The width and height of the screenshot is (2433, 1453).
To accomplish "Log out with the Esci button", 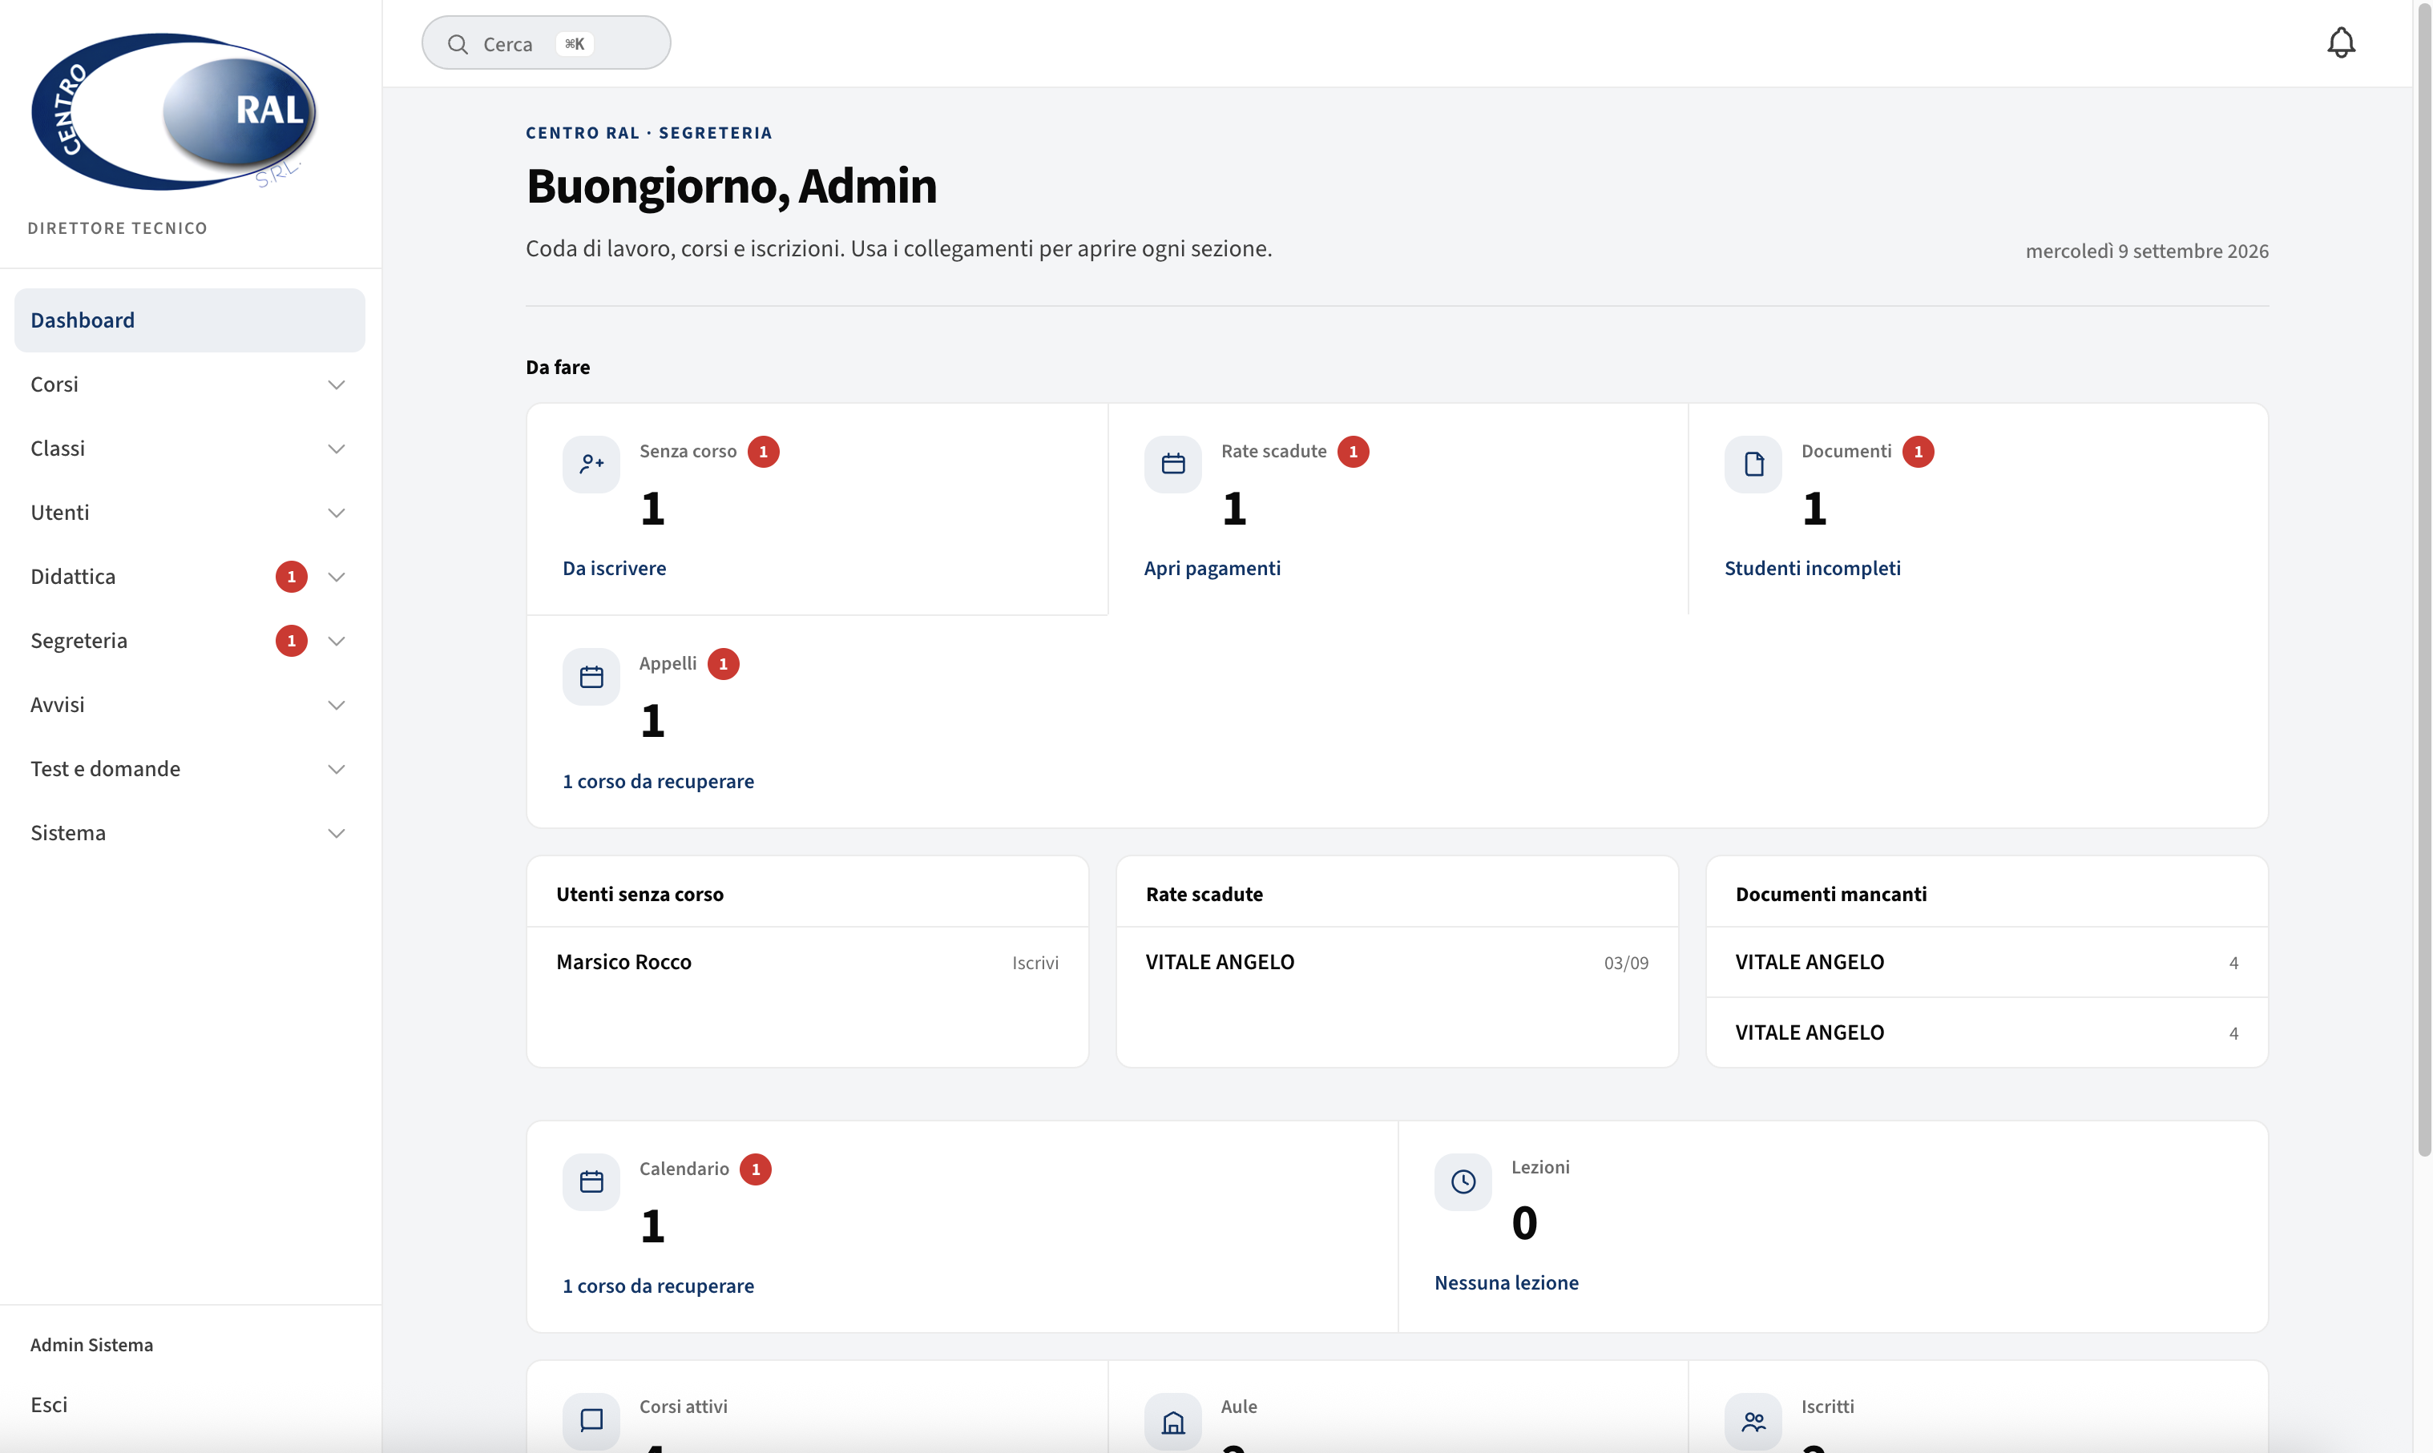I will (49, 1405).
